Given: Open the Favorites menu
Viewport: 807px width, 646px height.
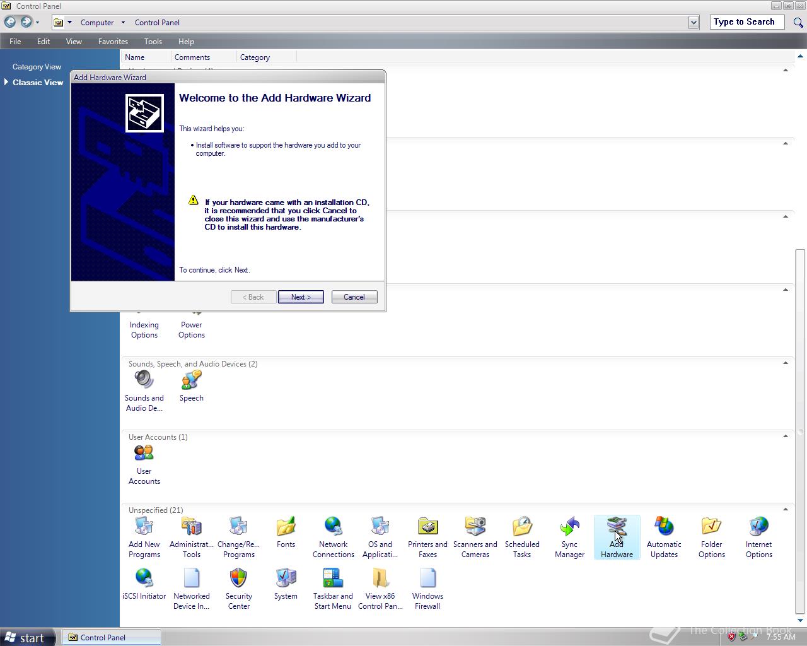Looking at the screenshot, I should pos(113,41).
